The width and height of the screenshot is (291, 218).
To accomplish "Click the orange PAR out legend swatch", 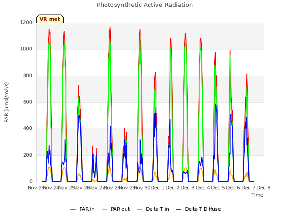I will click(x=105, y=210).
